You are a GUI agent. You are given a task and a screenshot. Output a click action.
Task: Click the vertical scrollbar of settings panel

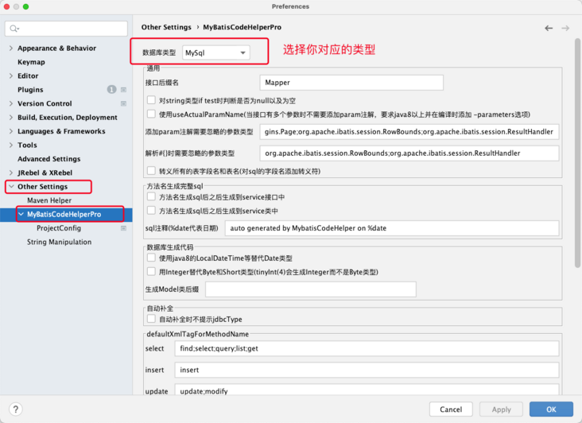[577, 153]
